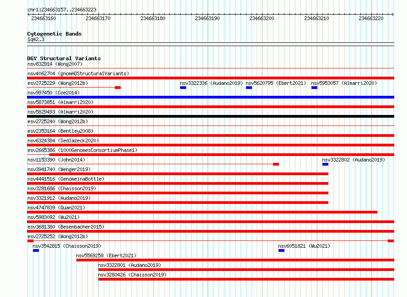Click the nsv5829493 (Almarri2020) label
Viewport: 407px width, 297px height.
coord(60,112)
